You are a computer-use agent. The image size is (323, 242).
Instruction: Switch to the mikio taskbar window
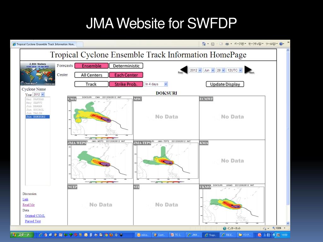tap(143, 235)
